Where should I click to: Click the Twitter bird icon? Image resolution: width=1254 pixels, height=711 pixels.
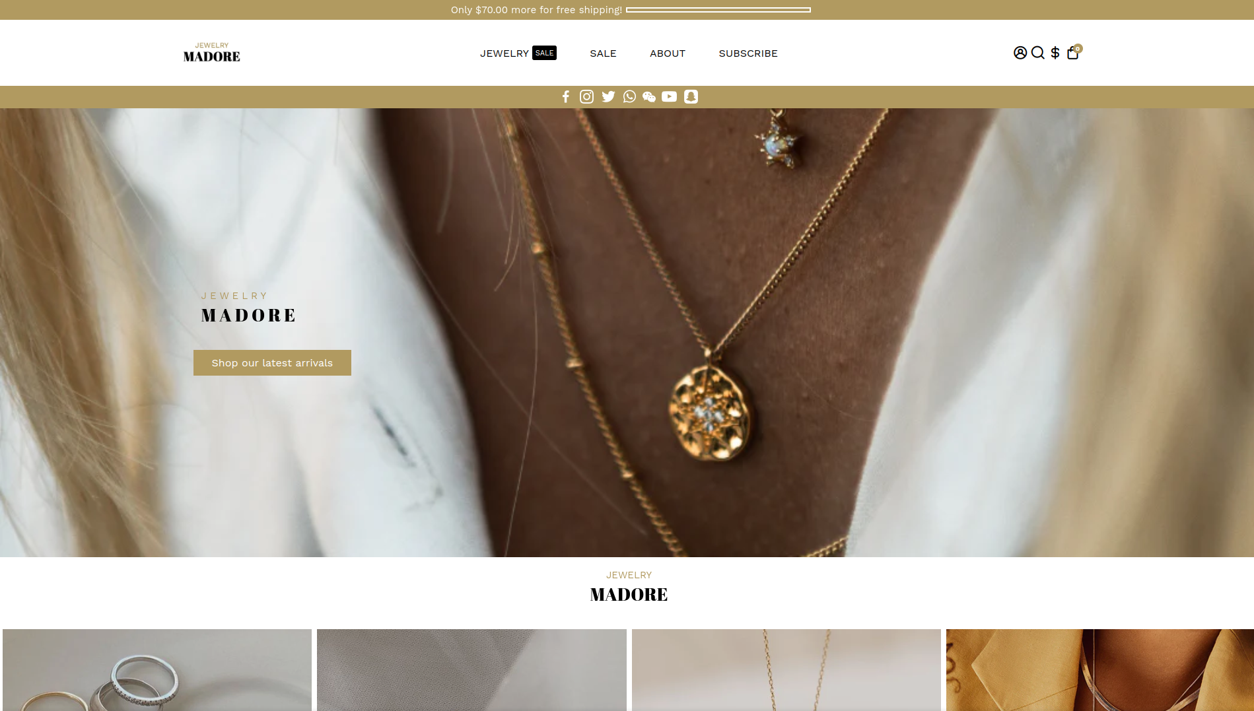(608, 97)
